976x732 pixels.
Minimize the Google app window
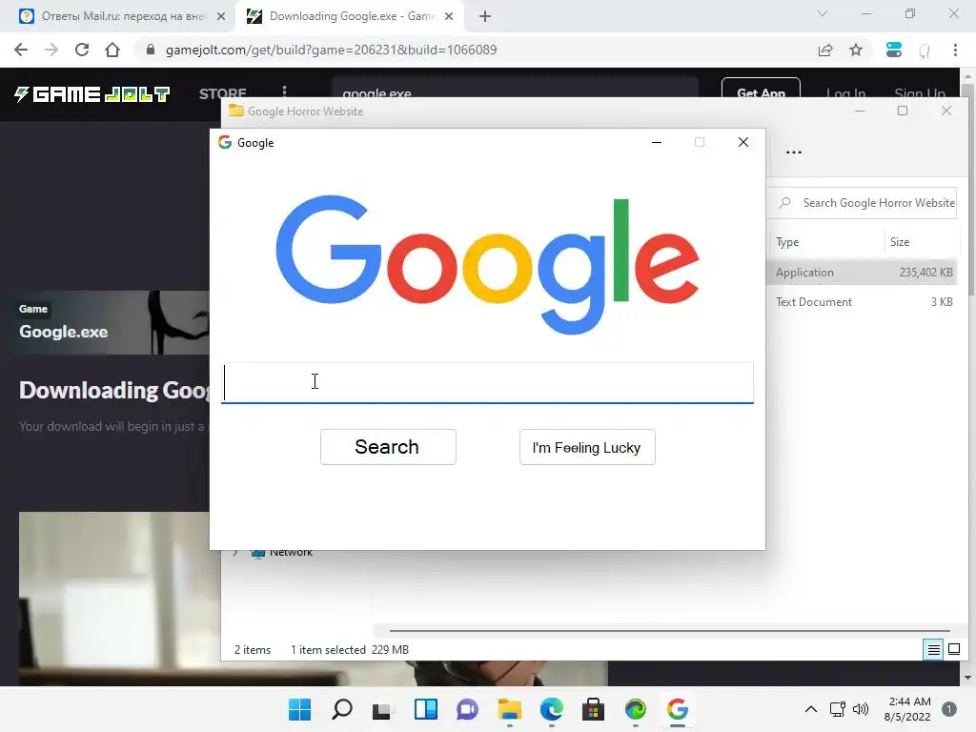click(657, 143)
